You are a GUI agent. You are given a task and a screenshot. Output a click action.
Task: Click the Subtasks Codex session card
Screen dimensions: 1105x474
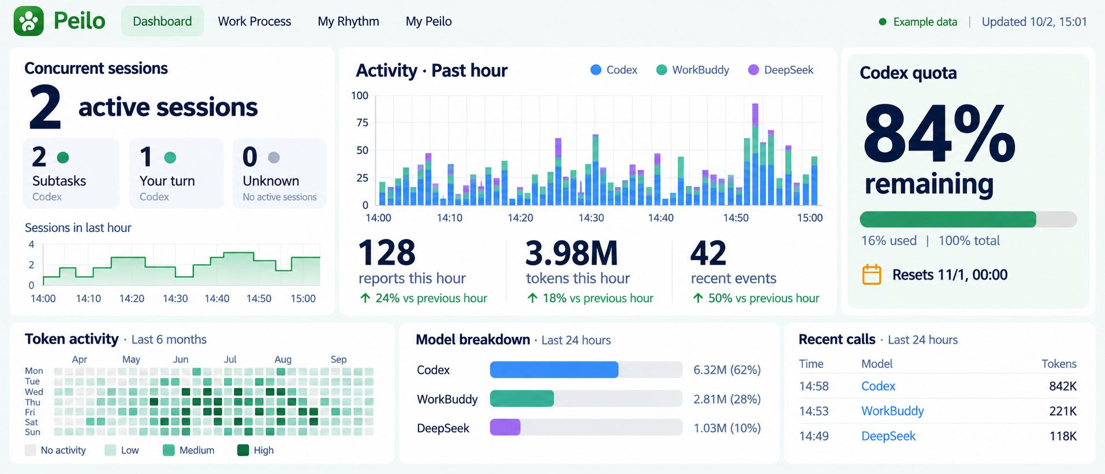pyautogui.click(x=71, y=173)
